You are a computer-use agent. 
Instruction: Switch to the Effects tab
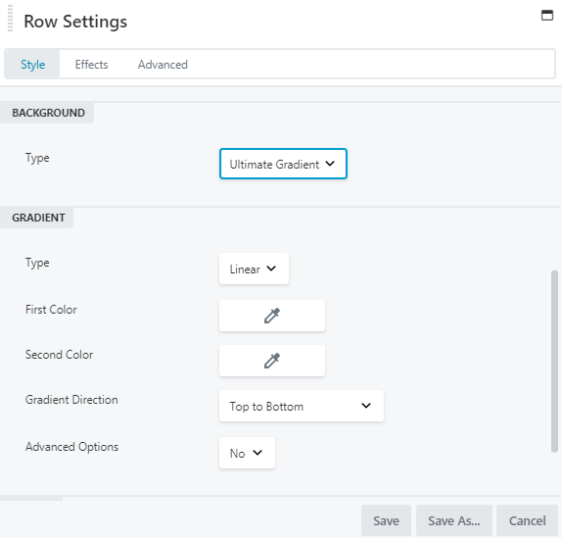point(91,65)
